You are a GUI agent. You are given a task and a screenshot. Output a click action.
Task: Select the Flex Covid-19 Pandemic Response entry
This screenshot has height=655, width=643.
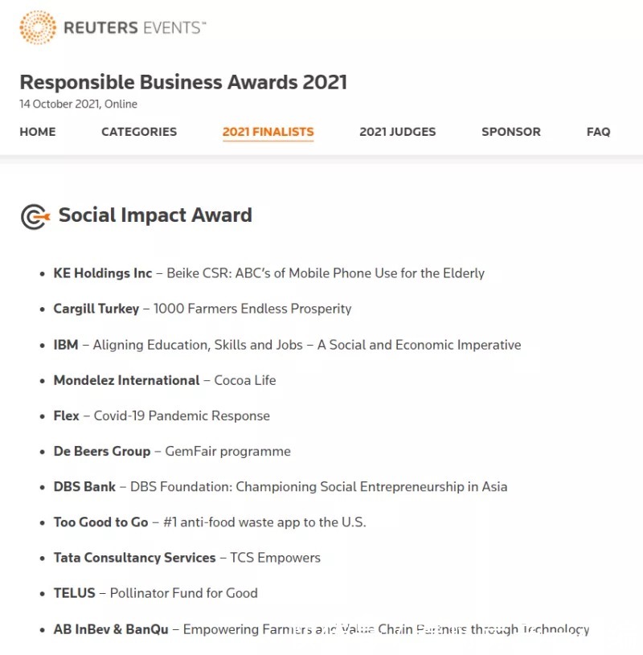click(x=162, y=416)
